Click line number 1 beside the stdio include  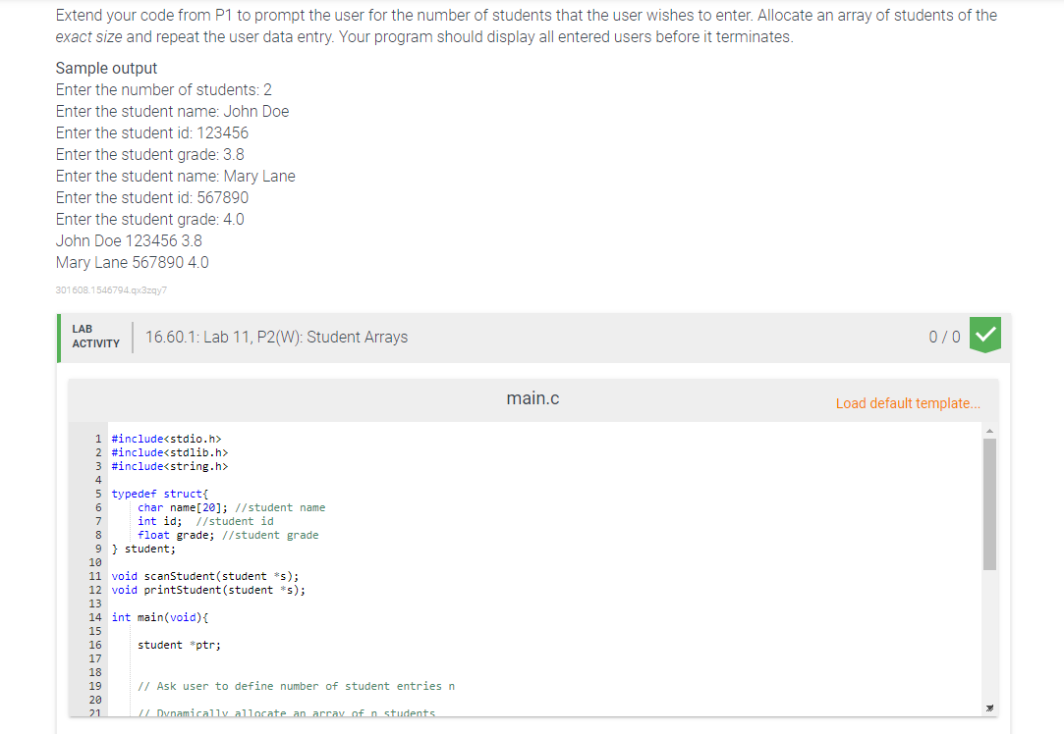(x=97, y=439)
